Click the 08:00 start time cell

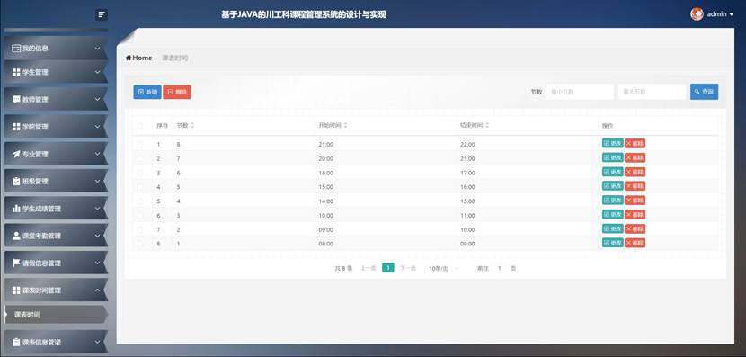coord(326,244)
